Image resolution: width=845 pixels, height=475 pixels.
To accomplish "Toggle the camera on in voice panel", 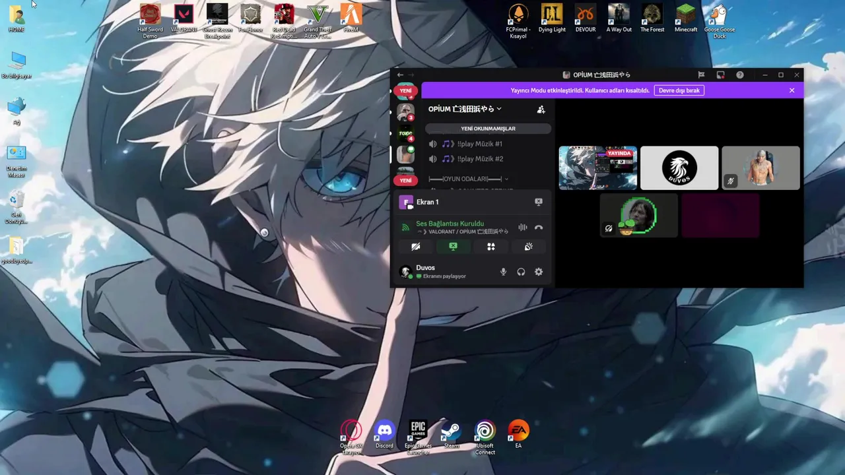I will (x=415, y=247).
